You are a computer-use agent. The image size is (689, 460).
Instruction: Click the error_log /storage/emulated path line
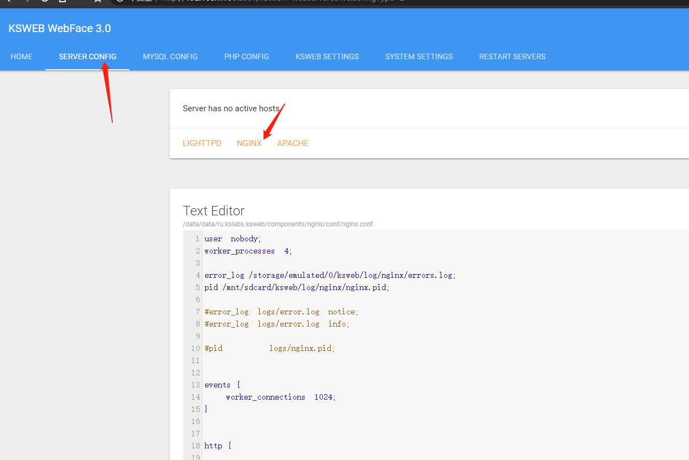pos(330,276)
